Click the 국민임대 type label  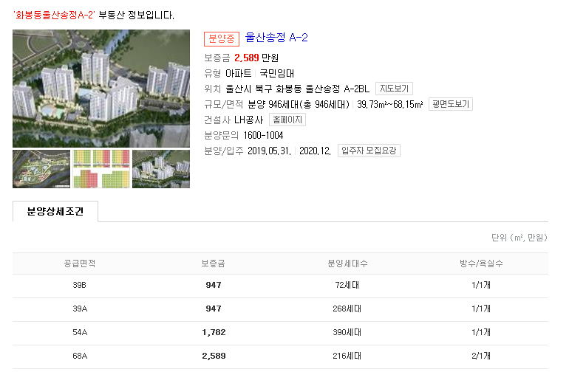pyautogui.click(x=277, y=74)
